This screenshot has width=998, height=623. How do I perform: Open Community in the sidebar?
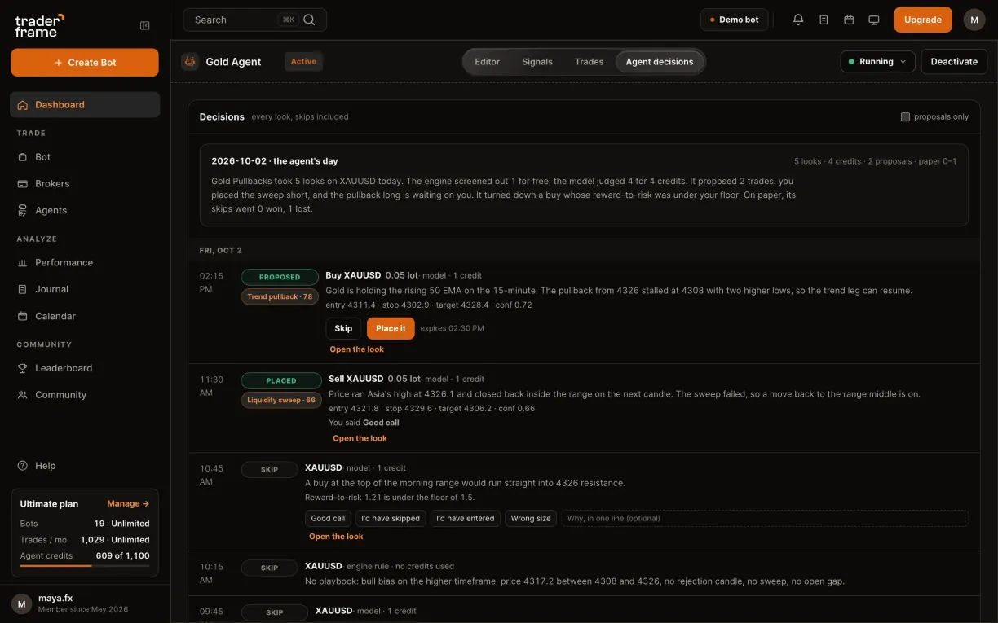[x=85, y=394]
